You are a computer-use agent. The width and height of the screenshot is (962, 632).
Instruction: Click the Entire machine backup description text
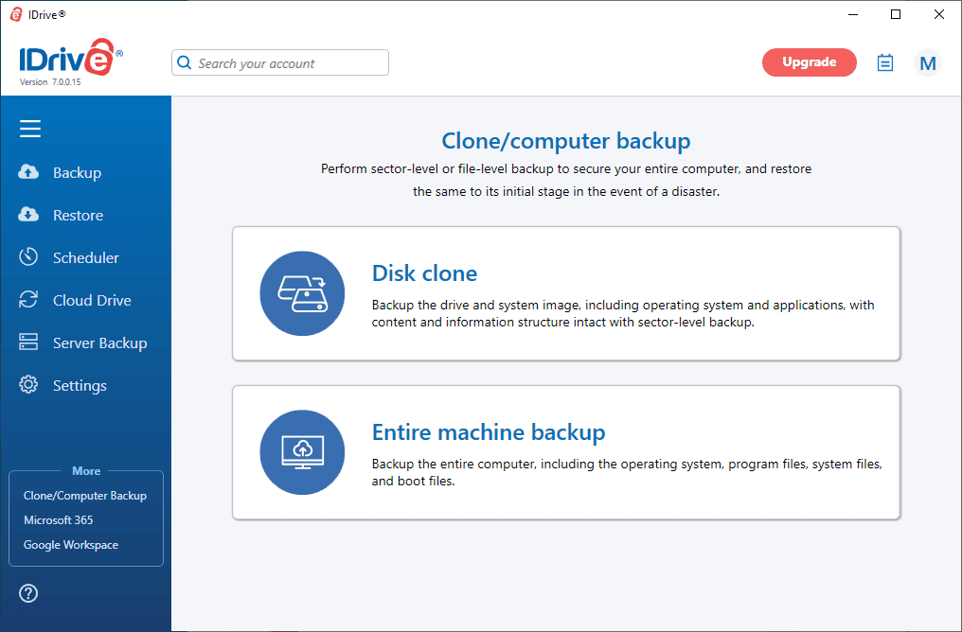coord(627,472)
